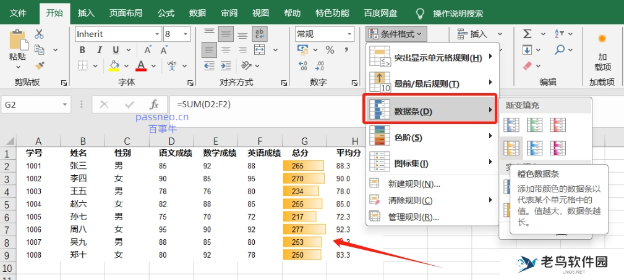The width and height of the screenshot is (624, 280).
Task: Choose the blue gradient data bar swatch
Action: tap(511, 125)
